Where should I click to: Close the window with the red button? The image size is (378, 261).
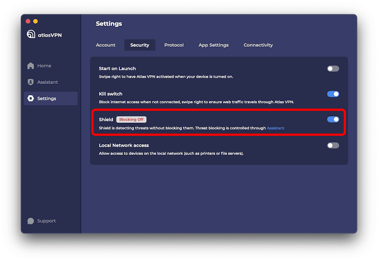pos(28,21)
